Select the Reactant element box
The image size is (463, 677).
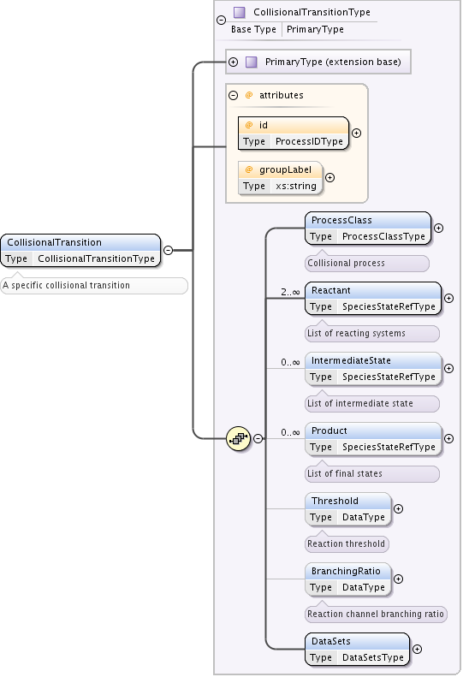[373, 299]
